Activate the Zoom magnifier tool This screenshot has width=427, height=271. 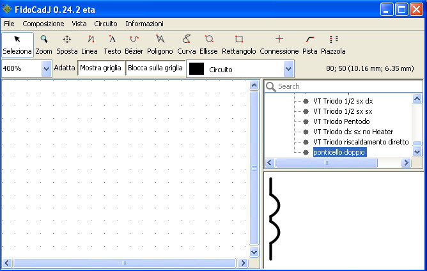(44, 44)
